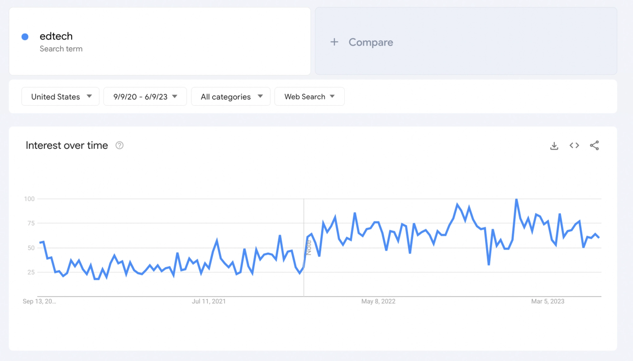The height and width of the screenshot is (361, 633).
Task: Click the chart peak at 100
Action: point(516,200)
